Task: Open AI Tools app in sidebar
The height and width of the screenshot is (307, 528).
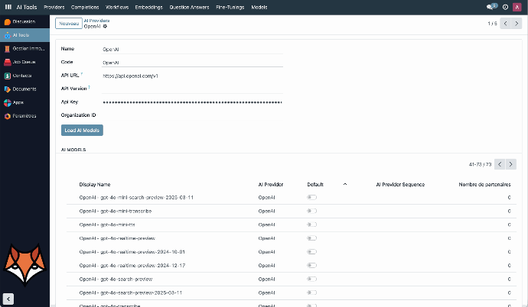Action: pyautogui.click(x=24, y=35)
